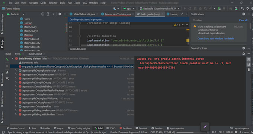Screen dimensions: 253x134
Task: Expand the :app:generateDebugResources node
Action: click(x=16, y=75)
